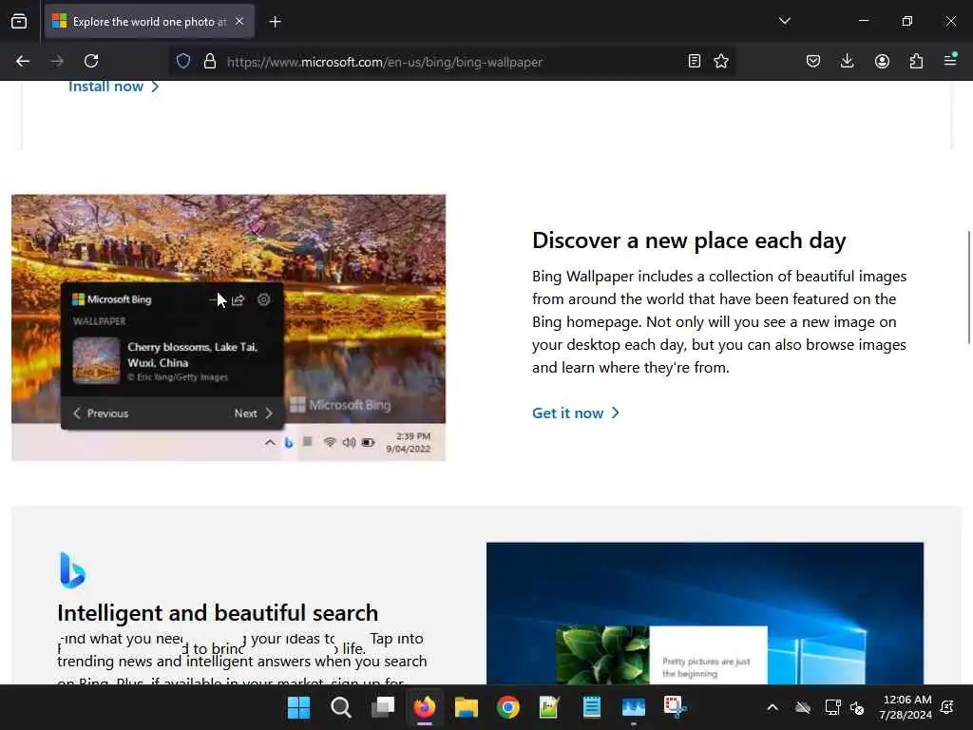
Task: Click the muted volume tray icon
Action: click(x=858, y=707)
